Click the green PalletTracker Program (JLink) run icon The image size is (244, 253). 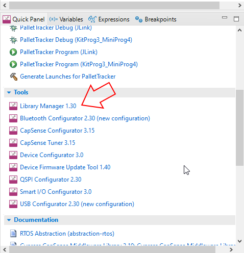coord(13,52)
